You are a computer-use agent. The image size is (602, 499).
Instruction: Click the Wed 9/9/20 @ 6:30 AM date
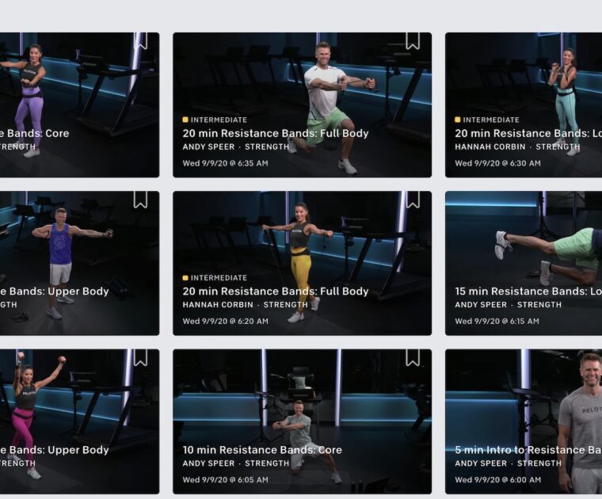click(497, 163)
